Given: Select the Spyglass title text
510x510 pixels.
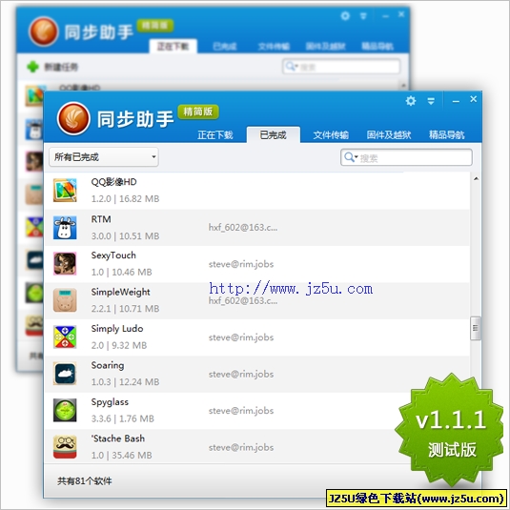Looking at the screenshot, I should [x=110, y=402].
